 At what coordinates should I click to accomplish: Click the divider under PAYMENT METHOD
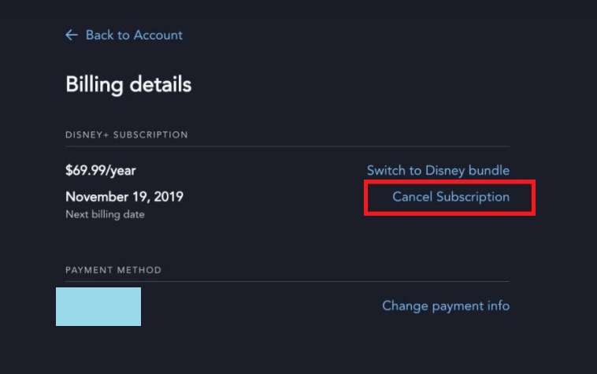coord(287,282)
